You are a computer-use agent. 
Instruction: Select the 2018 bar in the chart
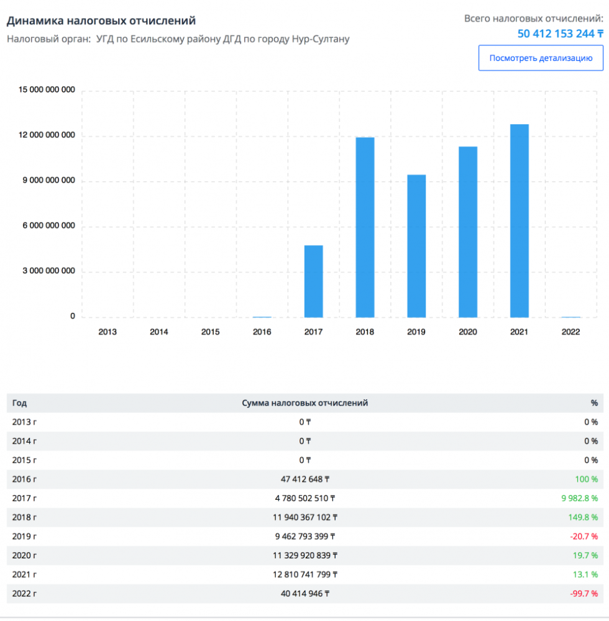click(365, 227)
